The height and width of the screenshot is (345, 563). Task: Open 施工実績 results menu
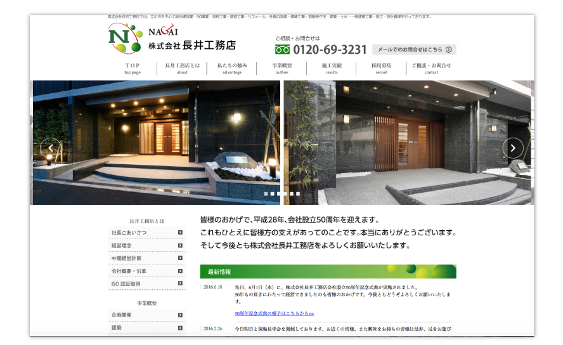332,68
